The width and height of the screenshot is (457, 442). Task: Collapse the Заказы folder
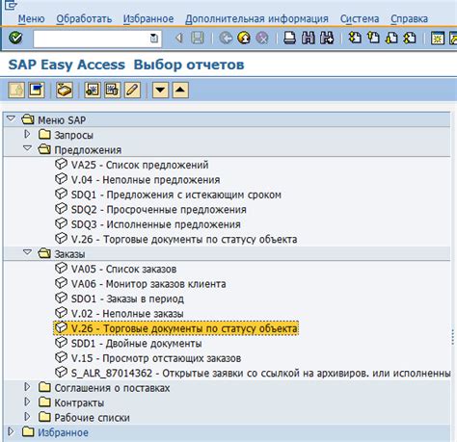[x=28, y=252]
